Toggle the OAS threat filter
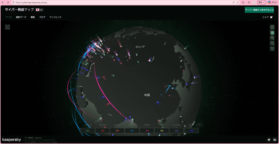Image resolution: width=279 pixels, height=144 pixels. pos(88,130)
